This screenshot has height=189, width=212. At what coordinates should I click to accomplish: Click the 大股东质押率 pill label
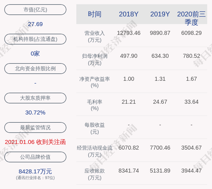click(35, 98)
